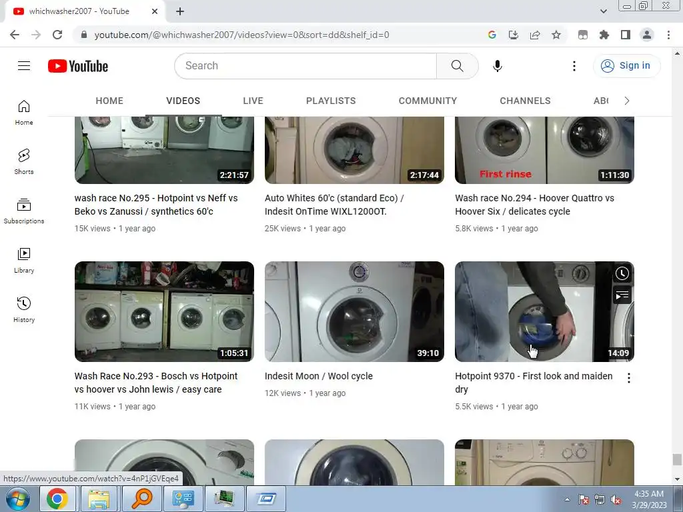Open History in the sidebar
Screen dimensions: 683x512
[24, 309]
